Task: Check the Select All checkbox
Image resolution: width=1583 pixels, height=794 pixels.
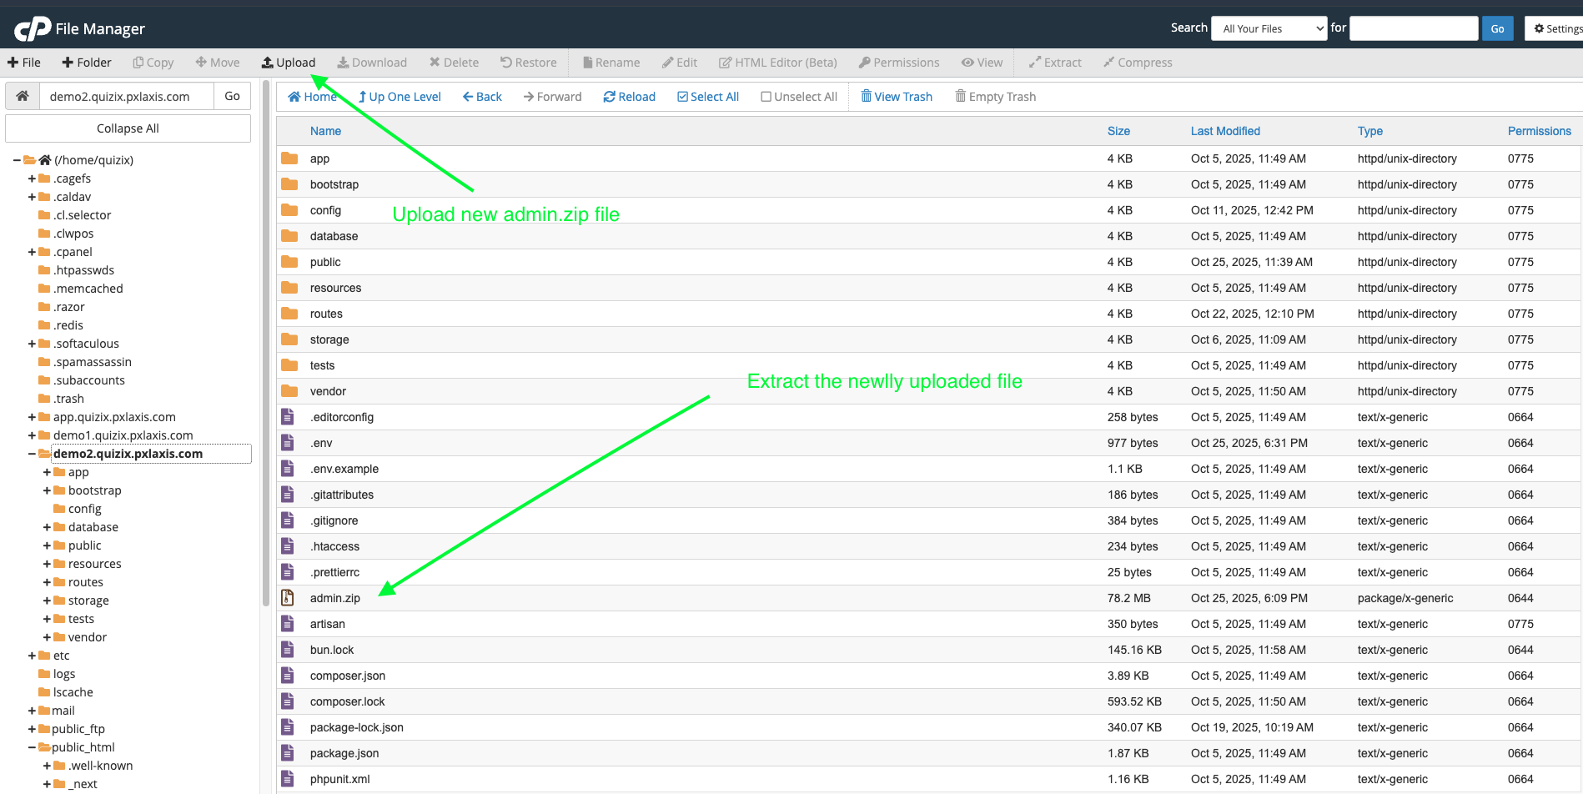Action: coord(683,97)
